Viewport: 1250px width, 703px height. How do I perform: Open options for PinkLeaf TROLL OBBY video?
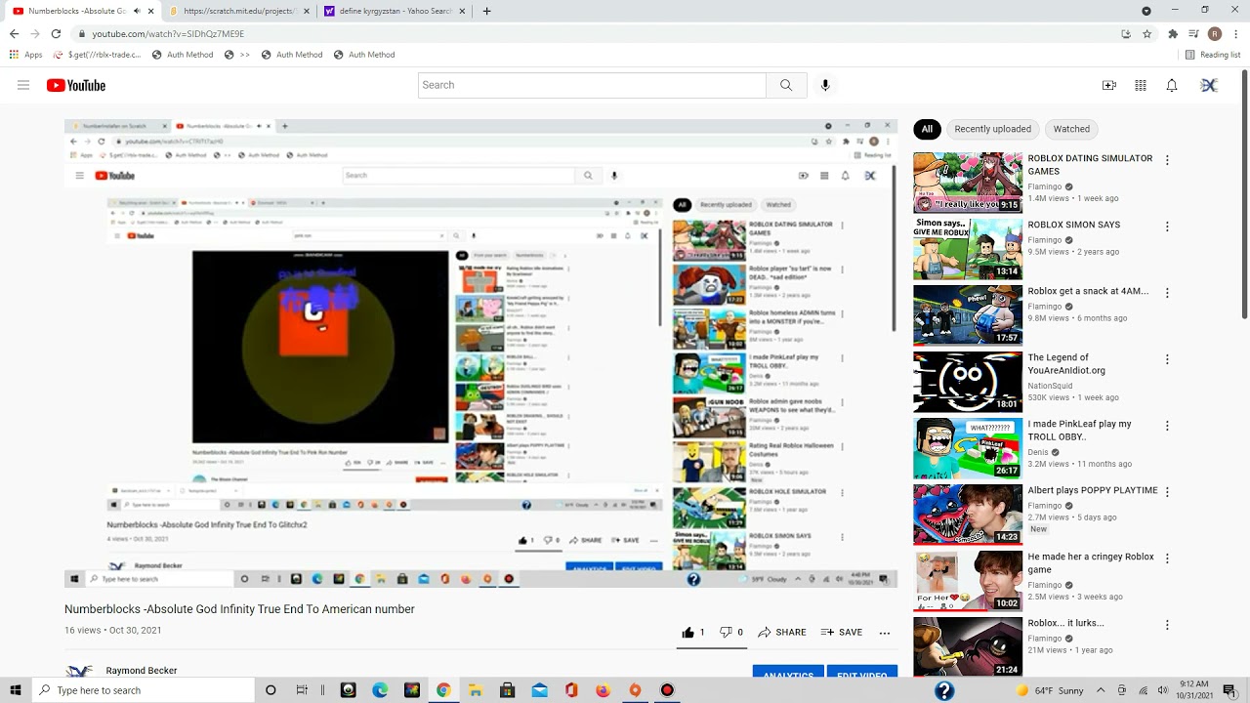(x=1167, y=426)
